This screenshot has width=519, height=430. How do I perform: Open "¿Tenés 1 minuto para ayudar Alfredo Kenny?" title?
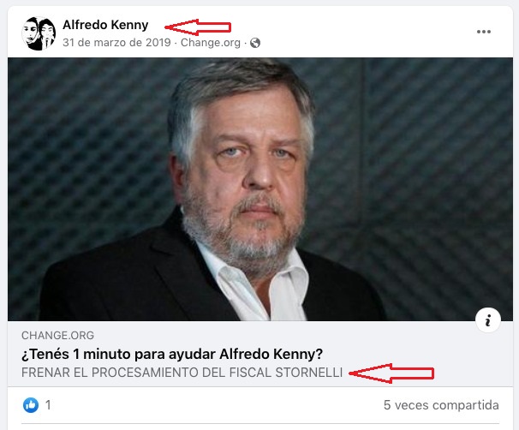(172, 355)
